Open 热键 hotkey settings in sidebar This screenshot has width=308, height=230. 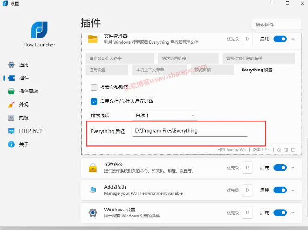pyautogui.click(x=12, y=118)
